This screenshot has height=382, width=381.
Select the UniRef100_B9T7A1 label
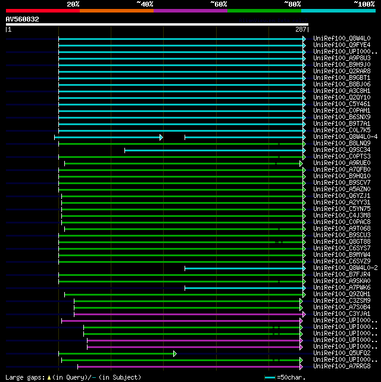342,124
